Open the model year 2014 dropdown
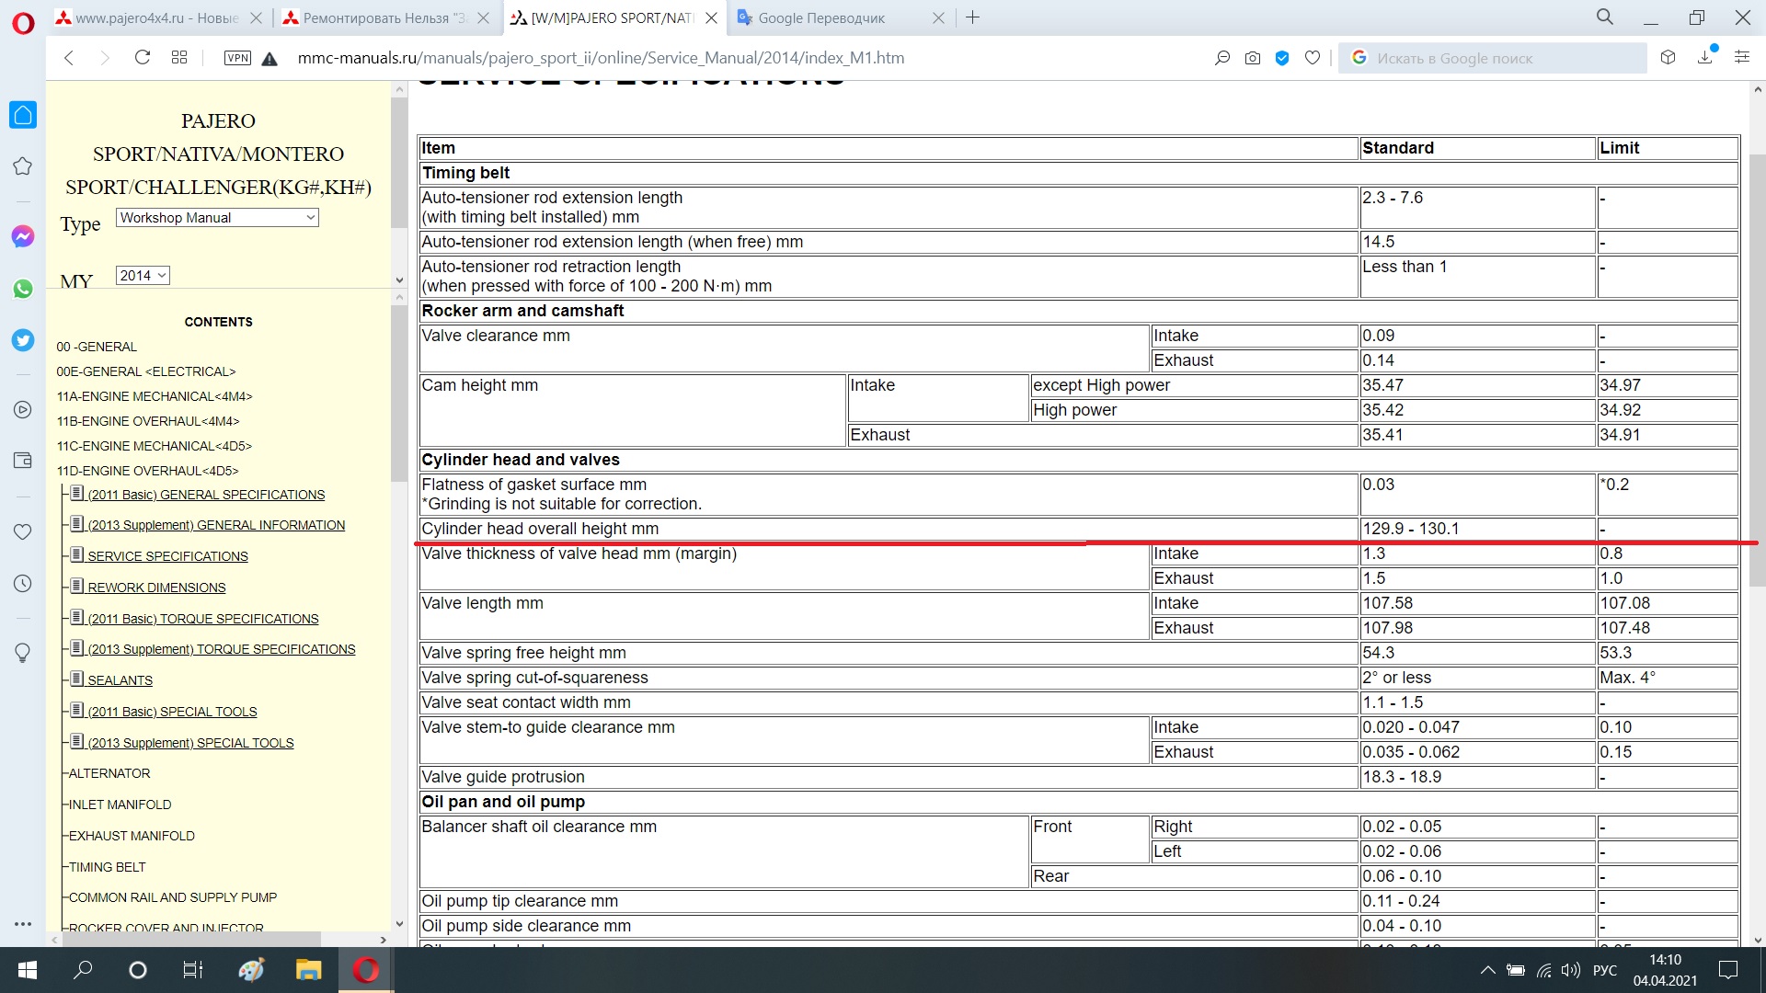This screenshot has height=993, width=1766. [143, 276]
